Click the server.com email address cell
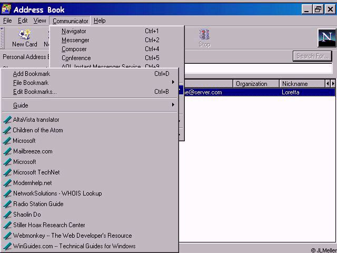 [x=203, y=92]
